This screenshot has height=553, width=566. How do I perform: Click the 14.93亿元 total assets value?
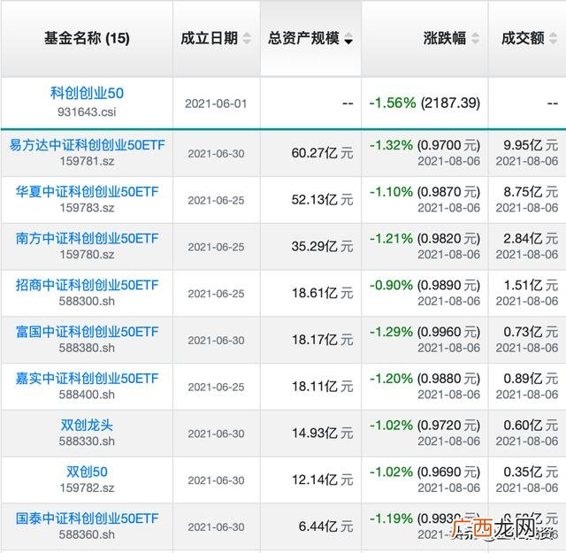[322, 433]
